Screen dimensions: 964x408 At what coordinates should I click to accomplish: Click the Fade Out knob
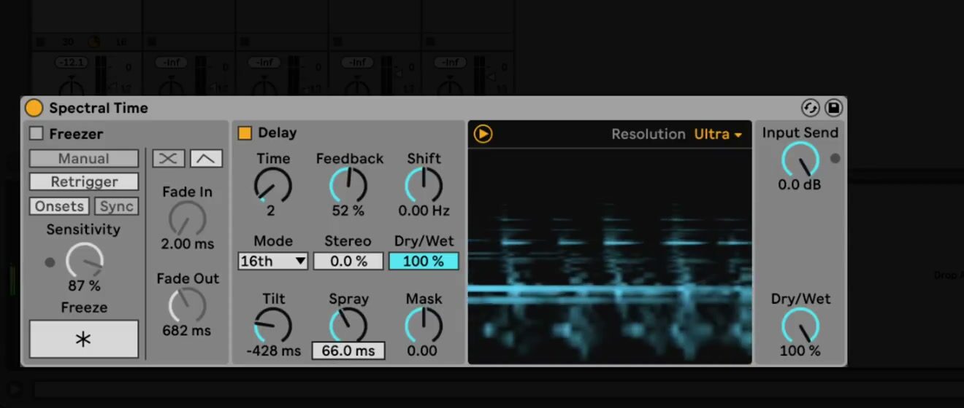point(187,305)
